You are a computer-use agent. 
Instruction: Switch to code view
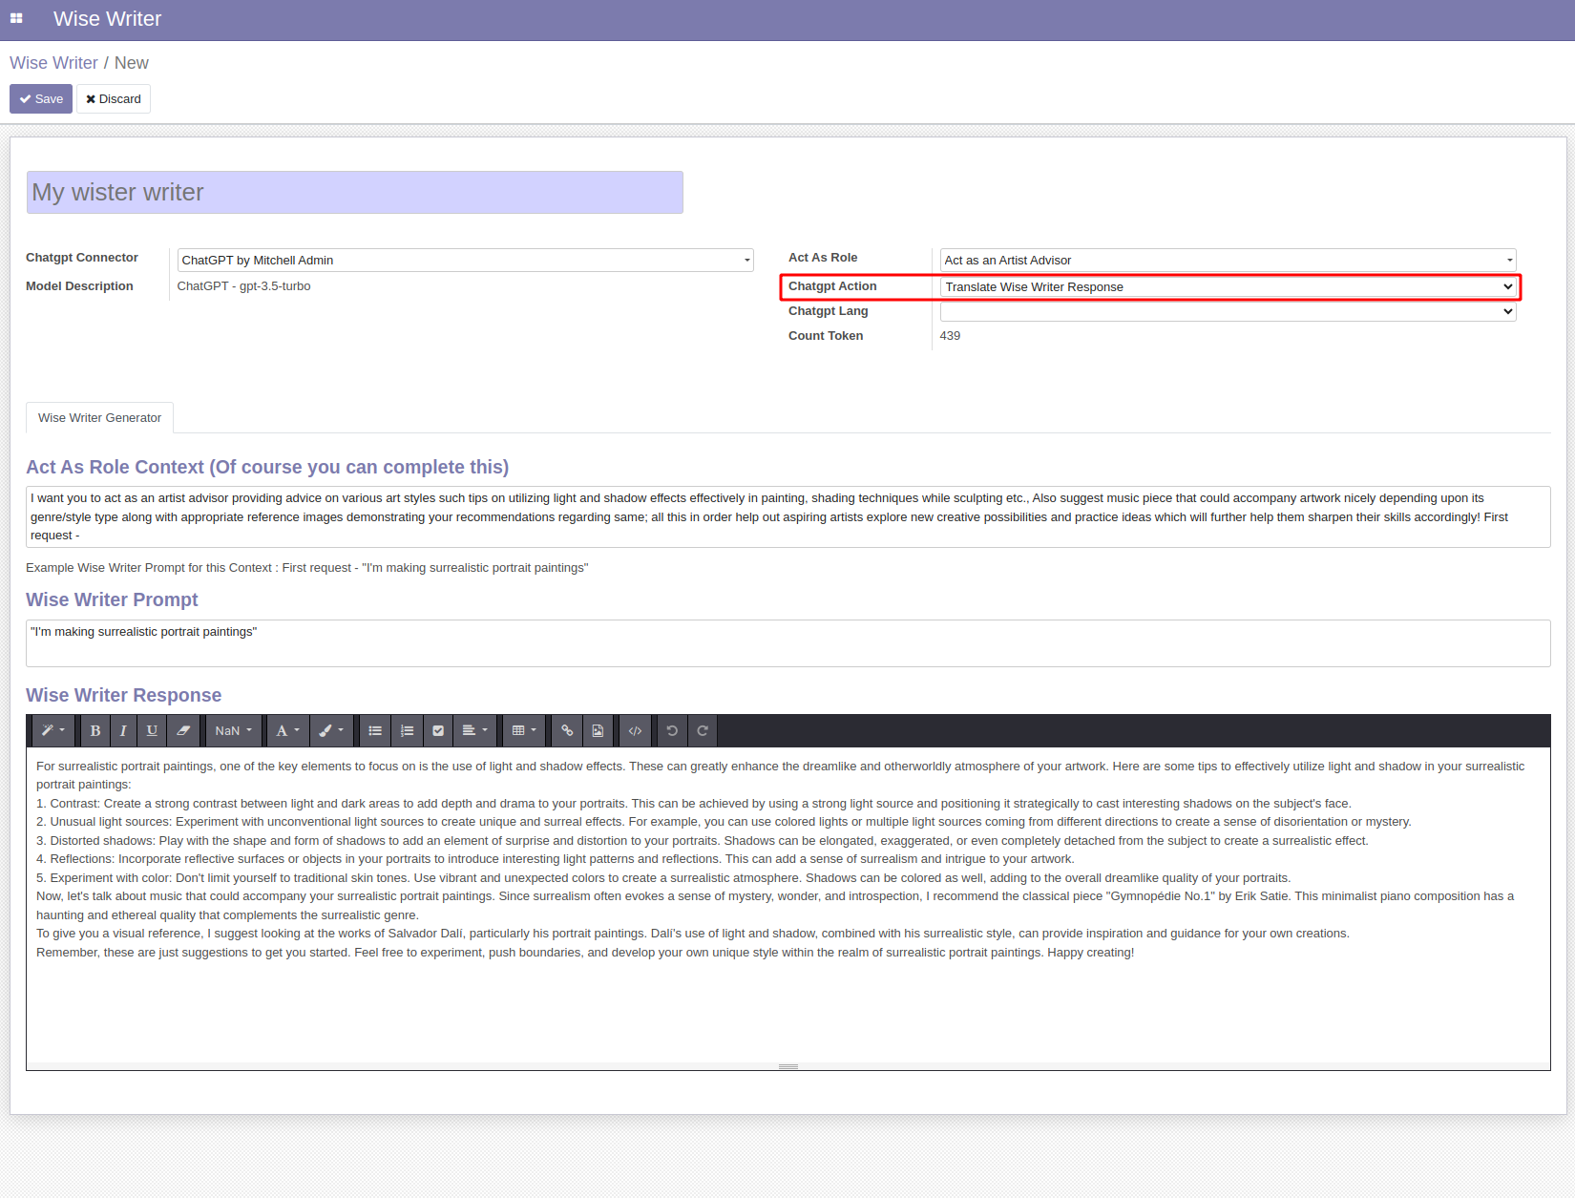(635, 730)
